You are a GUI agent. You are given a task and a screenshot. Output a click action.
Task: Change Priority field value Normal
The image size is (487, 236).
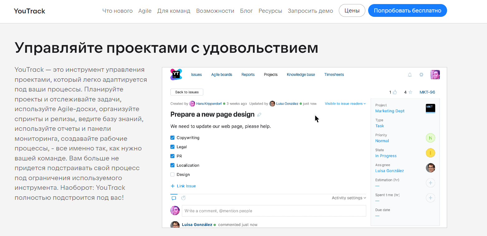(382, 141)
